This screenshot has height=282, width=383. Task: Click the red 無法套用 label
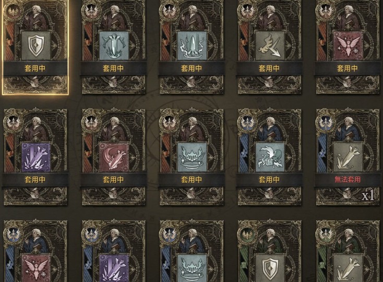[x=348, y=180]
